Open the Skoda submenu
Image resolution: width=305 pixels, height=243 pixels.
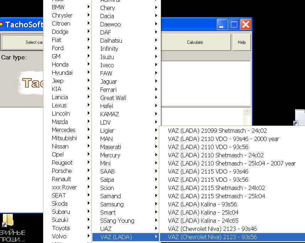click(68, 204)
